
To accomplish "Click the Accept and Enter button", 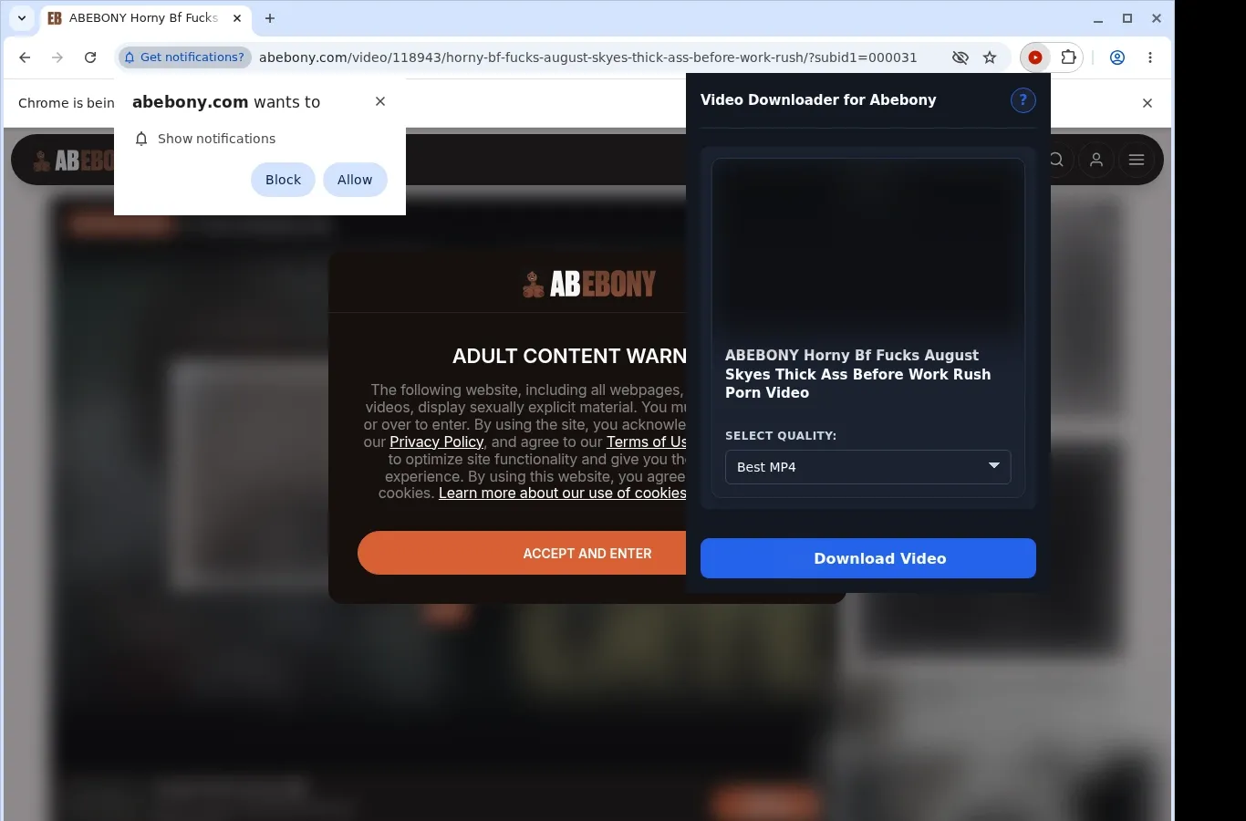I will 522,553.
